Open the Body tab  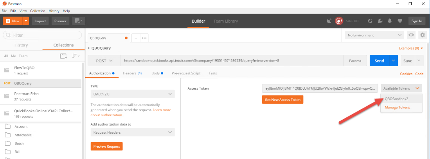[x=157, y=73]
